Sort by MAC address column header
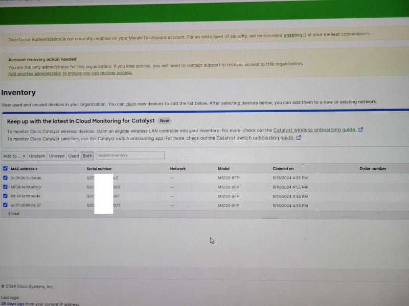This screenshot has height=306, width=409. (22, 169)
